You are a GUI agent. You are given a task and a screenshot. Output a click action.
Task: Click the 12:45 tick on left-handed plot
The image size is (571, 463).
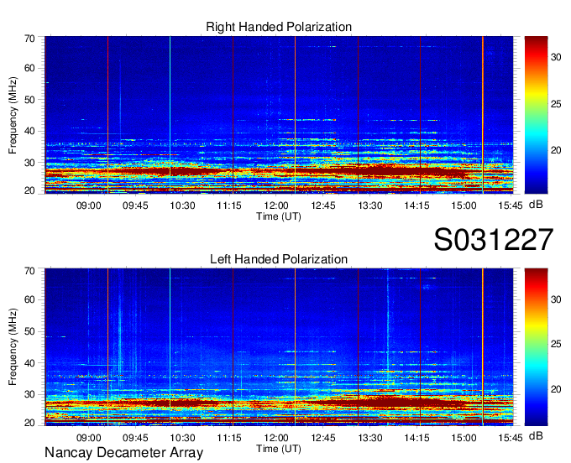pos(323,438)
